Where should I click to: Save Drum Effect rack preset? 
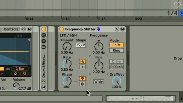[44, 87]
